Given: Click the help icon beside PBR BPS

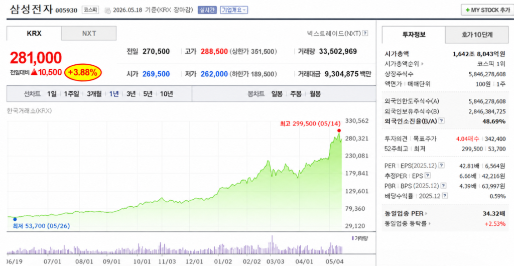Looking at the screenshot, I should point(444,186).
